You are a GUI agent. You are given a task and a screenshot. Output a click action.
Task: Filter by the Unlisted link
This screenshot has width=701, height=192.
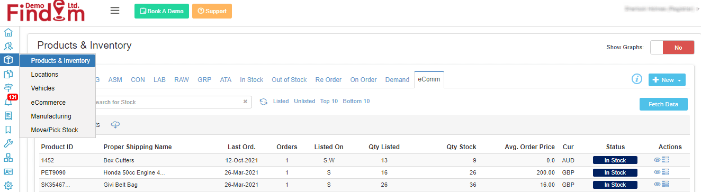[x=304, y=101]
